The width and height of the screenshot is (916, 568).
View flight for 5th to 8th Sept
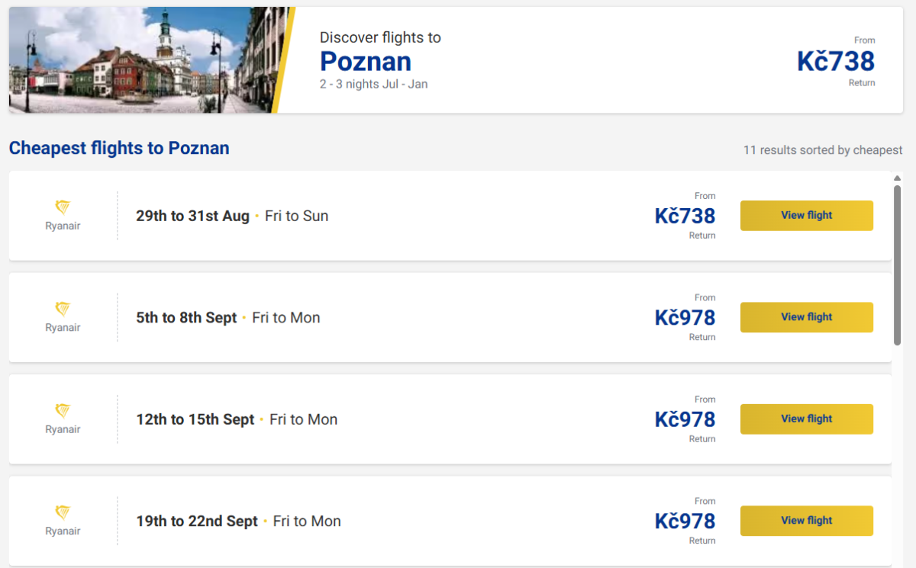[806, 317]
